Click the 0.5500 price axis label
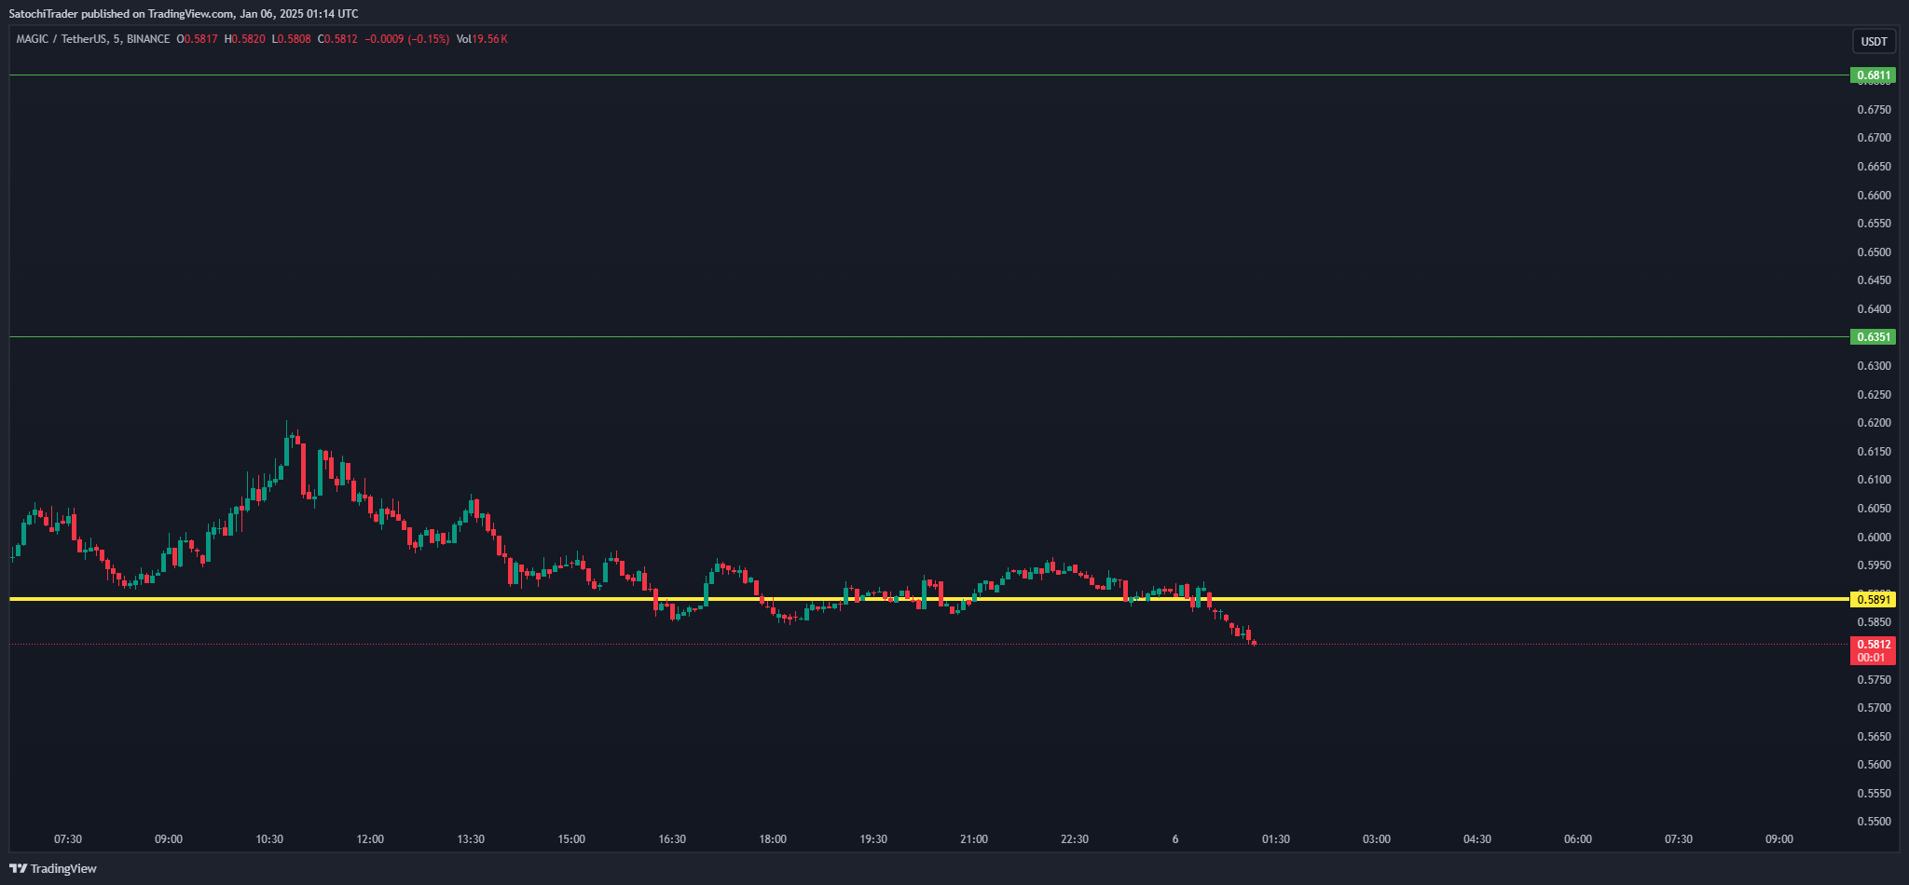 tap(1874, 822)
